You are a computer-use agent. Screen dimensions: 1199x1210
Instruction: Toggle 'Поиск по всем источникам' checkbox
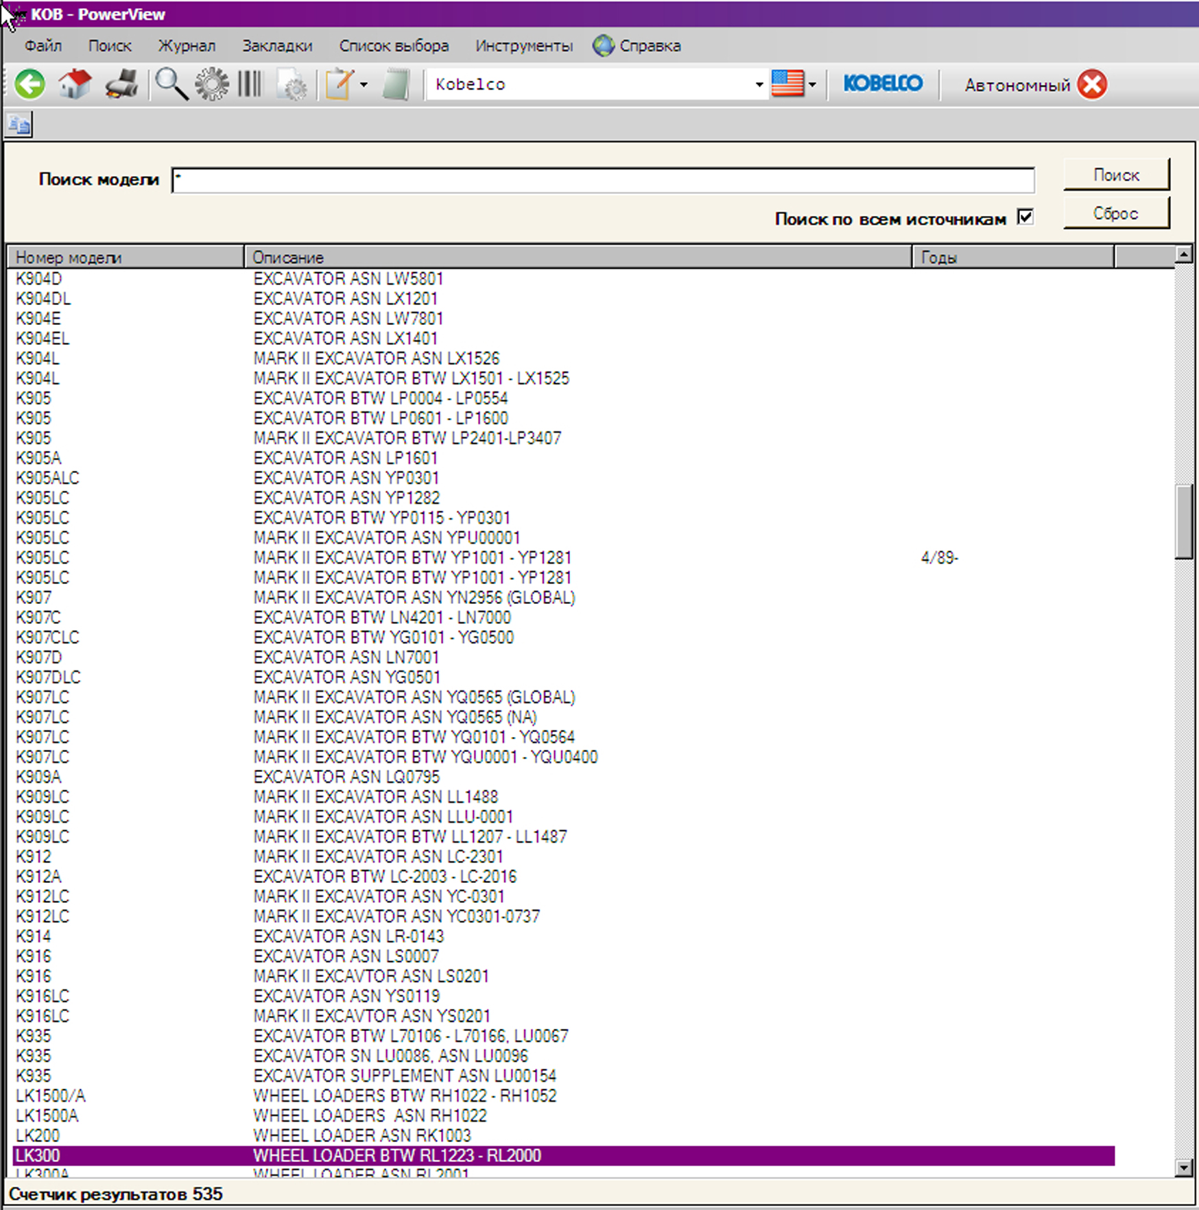point(1025,217)
